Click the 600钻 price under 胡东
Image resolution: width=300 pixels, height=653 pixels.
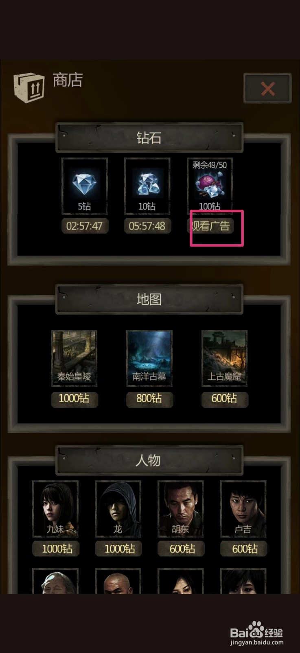181,549
